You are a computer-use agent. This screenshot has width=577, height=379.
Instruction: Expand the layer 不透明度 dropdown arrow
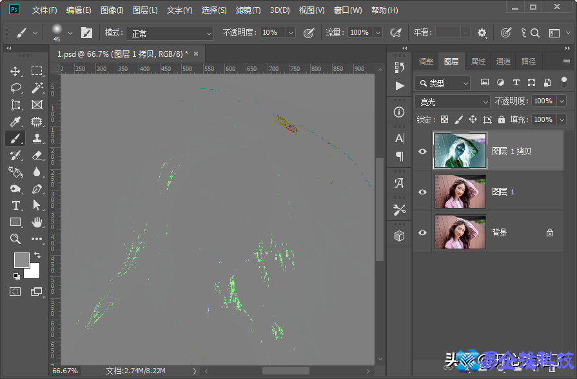562,101
